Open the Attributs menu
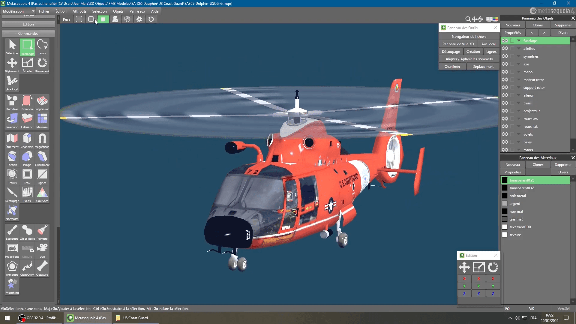Viewport: 576px width, 324px height. 79,11
